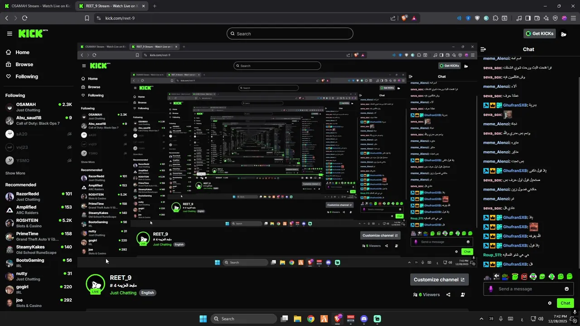Pick the red angry face emote
Screen dimensions: 580x326
click(524, 276)
